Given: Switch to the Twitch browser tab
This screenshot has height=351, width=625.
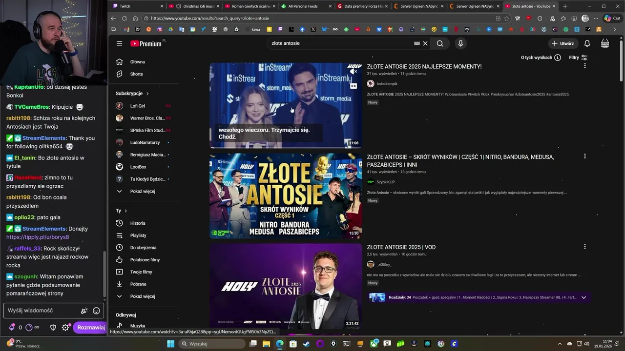Looking at the screenshot, I should [x=138, y=6].
